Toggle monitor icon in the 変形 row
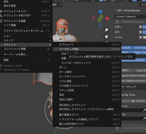Viewport: 146px width, 134px height. pyautogui.click(x=144, y=32)
